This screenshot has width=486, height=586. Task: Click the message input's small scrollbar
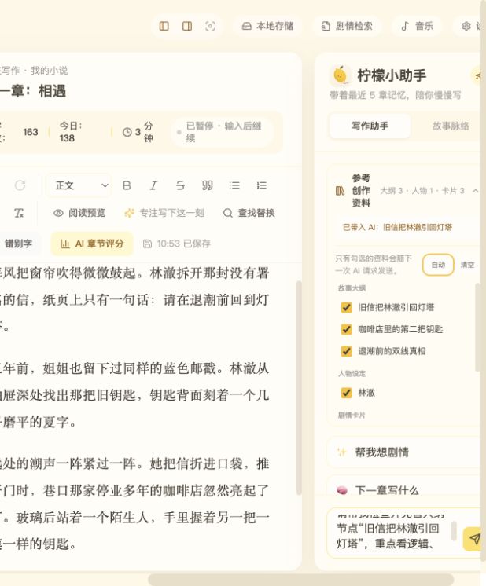pos(455,531)
